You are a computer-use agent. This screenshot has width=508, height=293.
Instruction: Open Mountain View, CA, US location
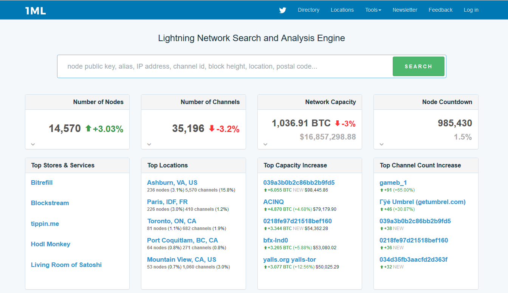click(x=181, y=259)
